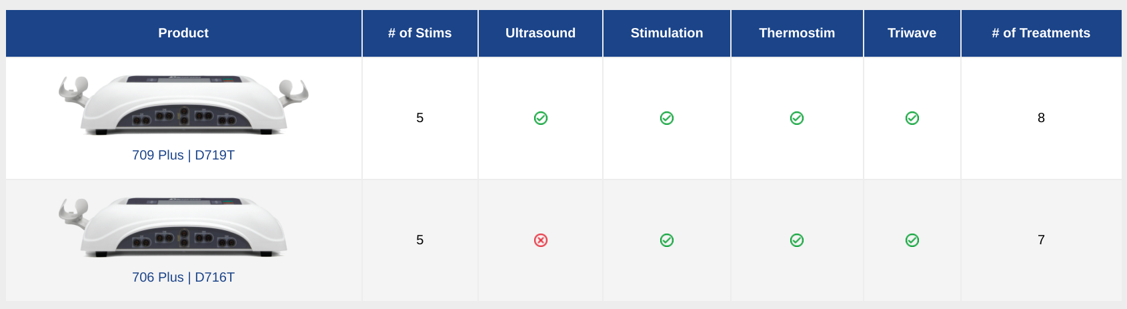Click the Triwave column header
Image resolution: width=1127 pixels, height=309 pixels.
(912, 33)
